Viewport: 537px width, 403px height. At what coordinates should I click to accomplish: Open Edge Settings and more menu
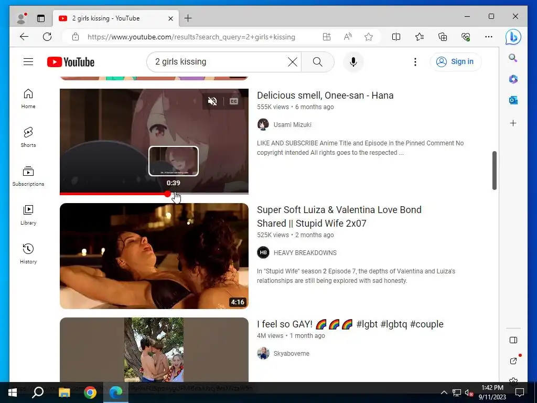click(489, 37)
